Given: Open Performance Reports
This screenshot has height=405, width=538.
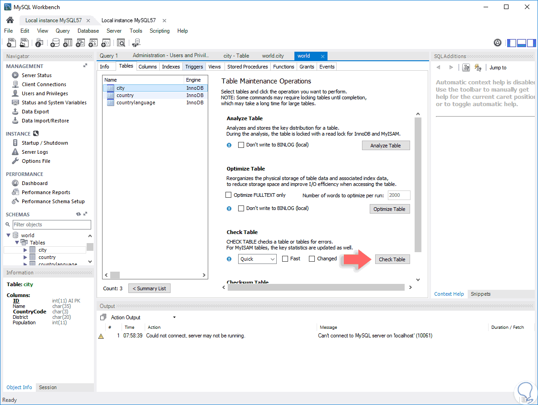Looking at the screenshot, I should (x=46, y=192).
